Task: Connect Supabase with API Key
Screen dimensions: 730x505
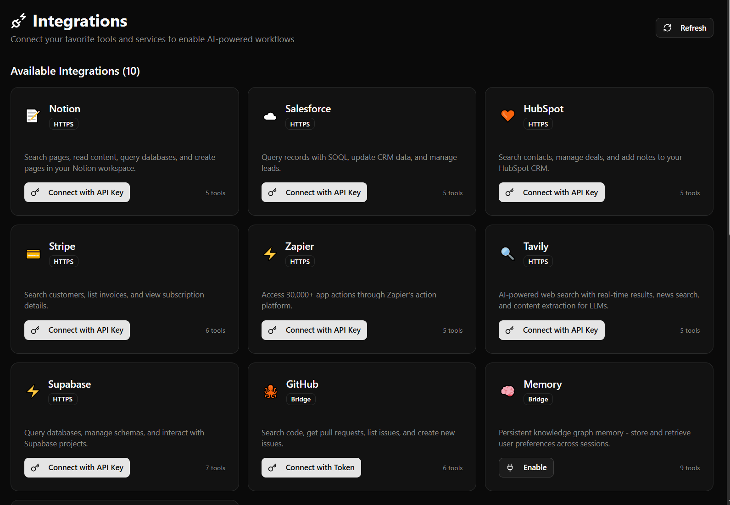Action: [x=77, y=467]
